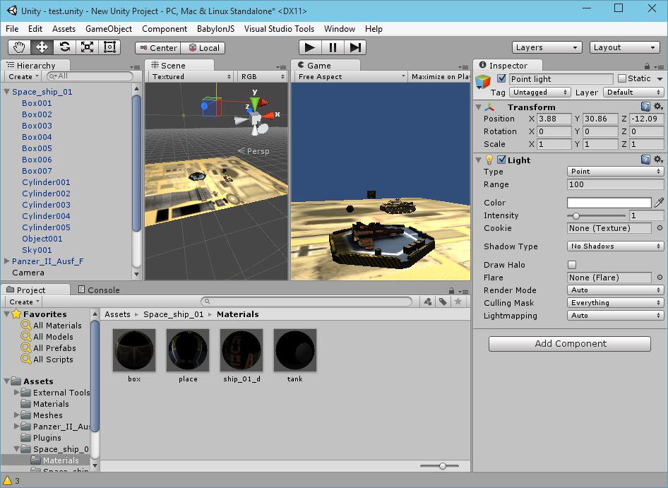Click Hierarchy Create button
The width and height of the screenshot is (668, 488).
(23, 77)
